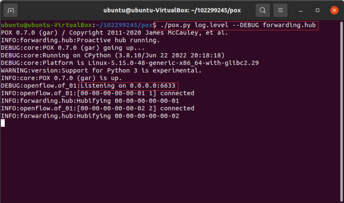
Task: Maximize the terminal window
Action: pos(317,10)
